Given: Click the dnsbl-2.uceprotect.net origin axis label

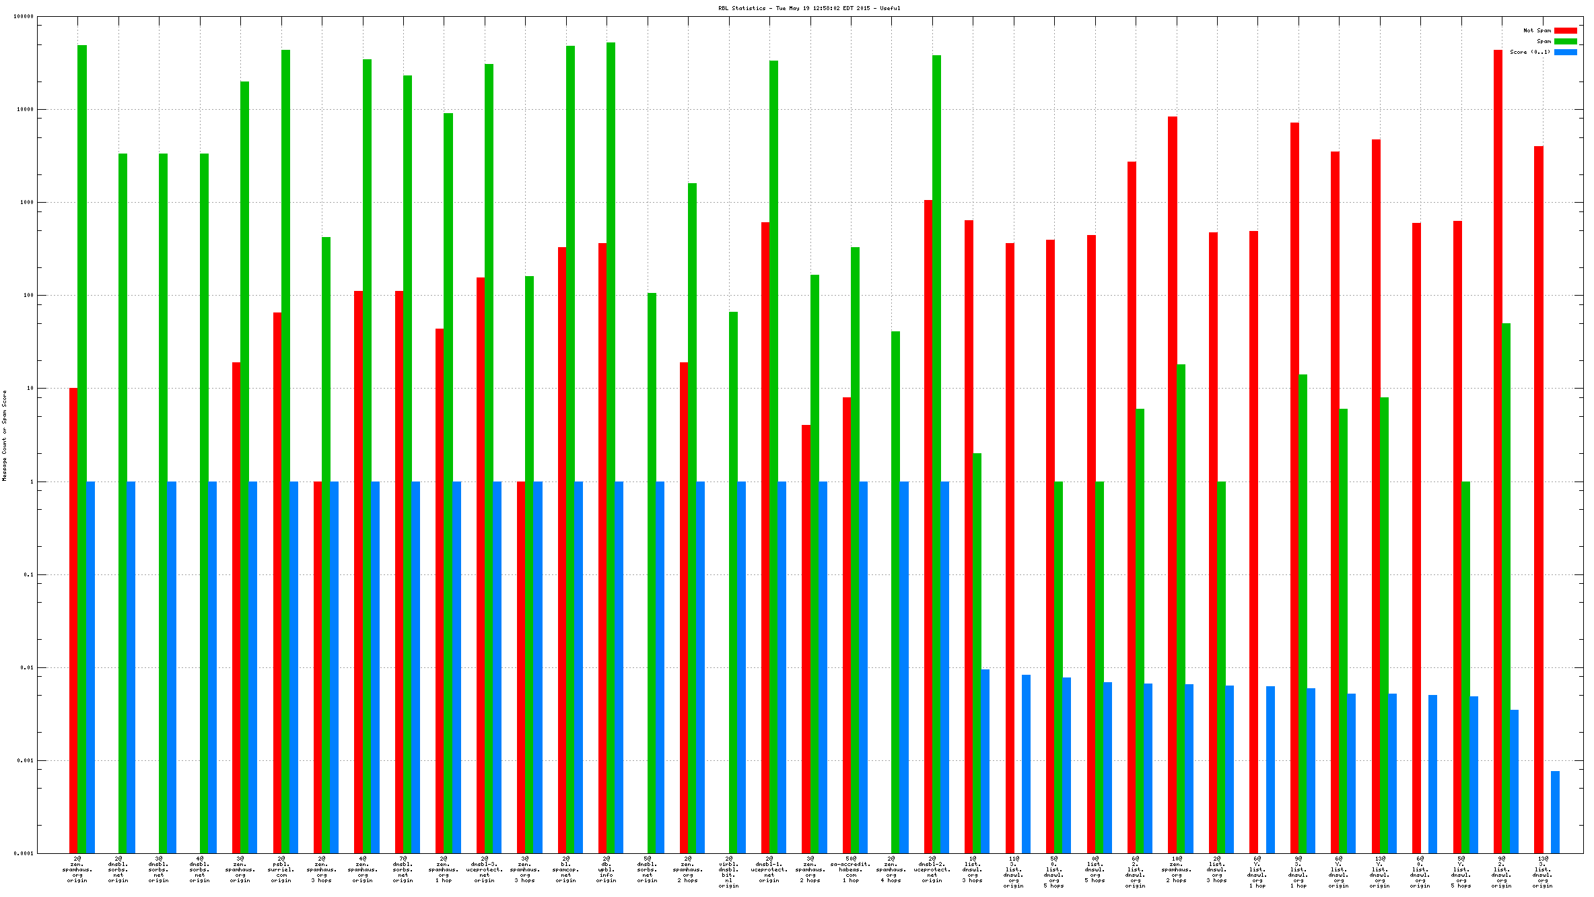Looking at the screenshot, I should pyautogui.click(x=932, y=869).
